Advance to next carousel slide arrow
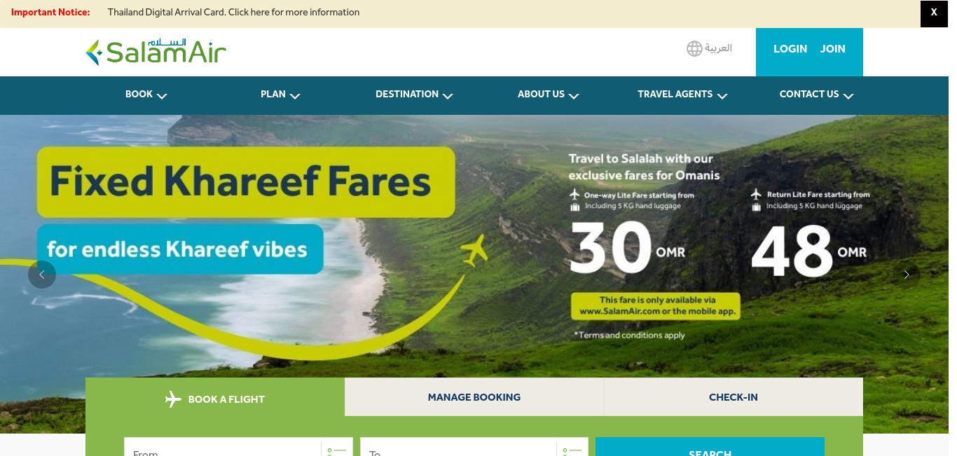 click(x=906, y=275)
